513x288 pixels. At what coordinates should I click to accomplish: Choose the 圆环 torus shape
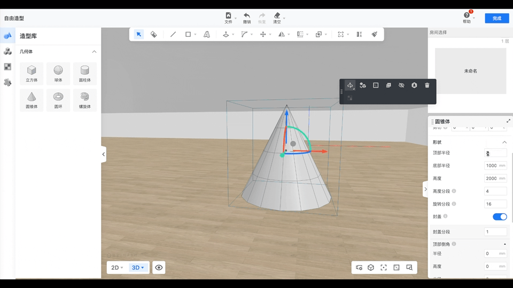[x=58, y=100]
